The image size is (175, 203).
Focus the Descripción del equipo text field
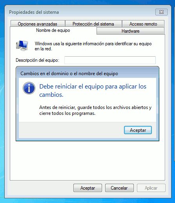(x=110, y=60)
